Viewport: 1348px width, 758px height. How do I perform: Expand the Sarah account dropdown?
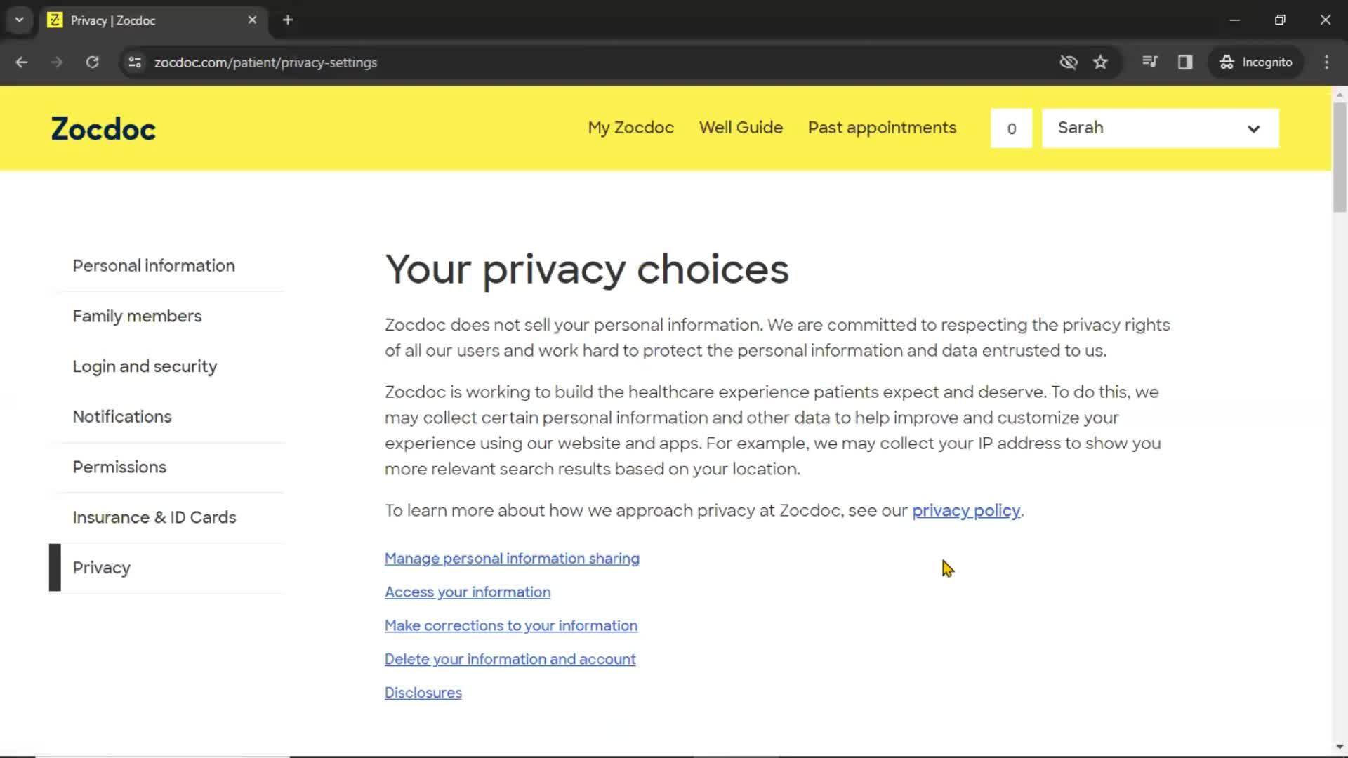[1252, 128]
